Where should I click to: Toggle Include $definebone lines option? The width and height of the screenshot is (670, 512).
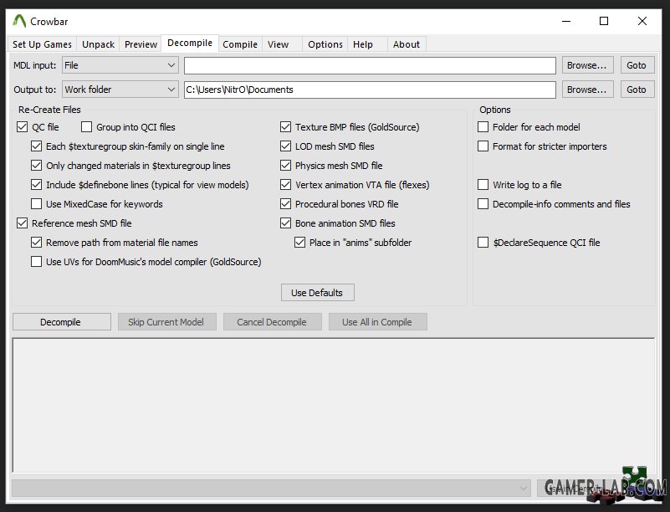click(x=36, y=185)
